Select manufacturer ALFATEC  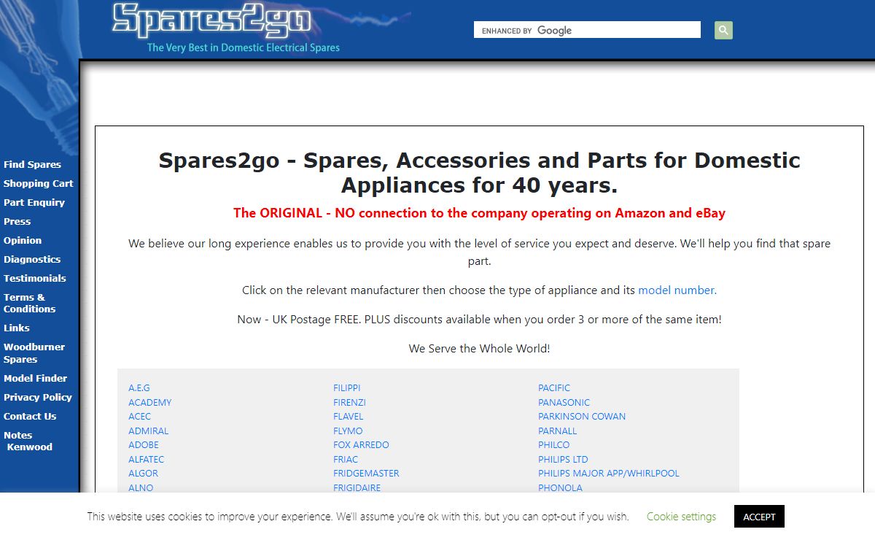[147, 460]
